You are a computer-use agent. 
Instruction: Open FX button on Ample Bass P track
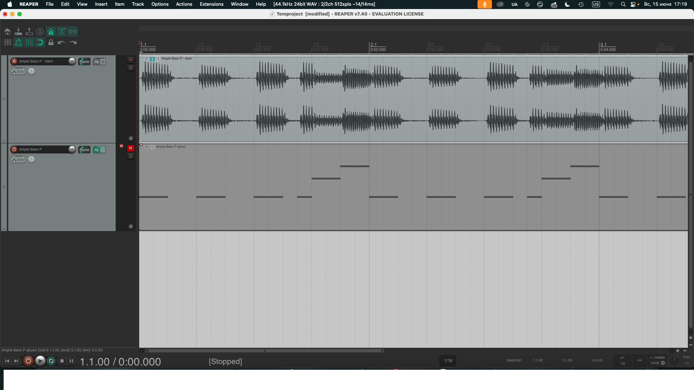point(97,150)
